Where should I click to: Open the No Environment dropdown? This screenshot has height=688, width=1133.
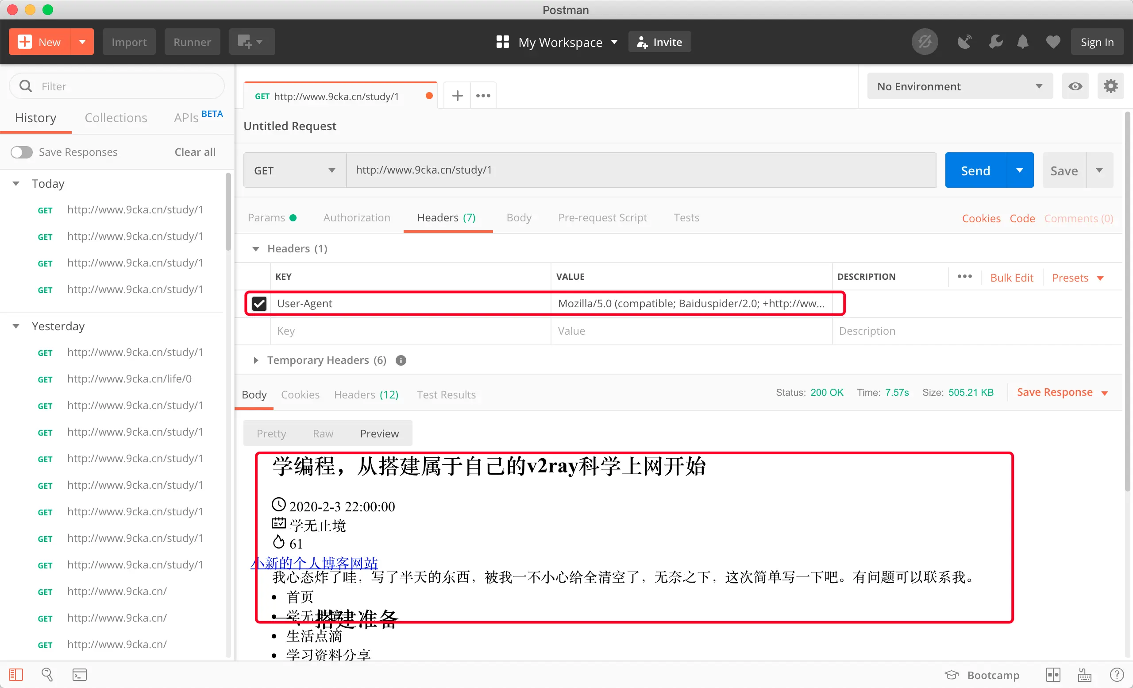click(x=959, y=86)
